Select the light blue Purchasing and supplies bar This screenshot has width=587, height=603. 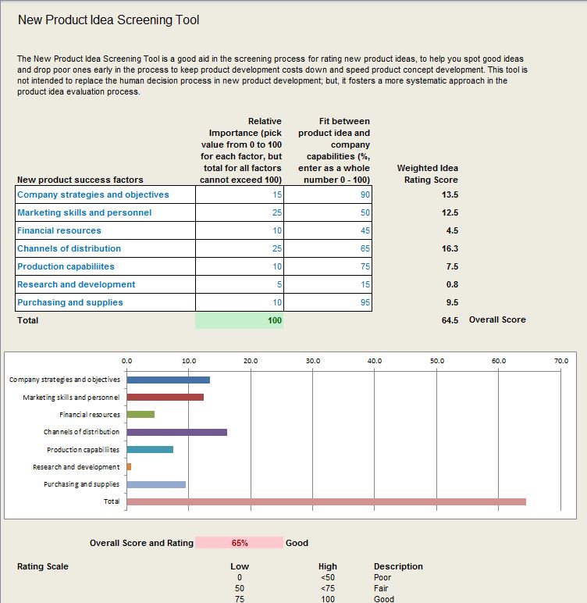point(156,484)
